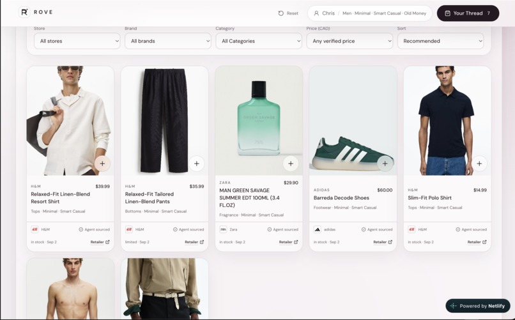Viewport: 515px width, 320px height.
Task: Open the shirtless model product photo
Action: (70, 289)
